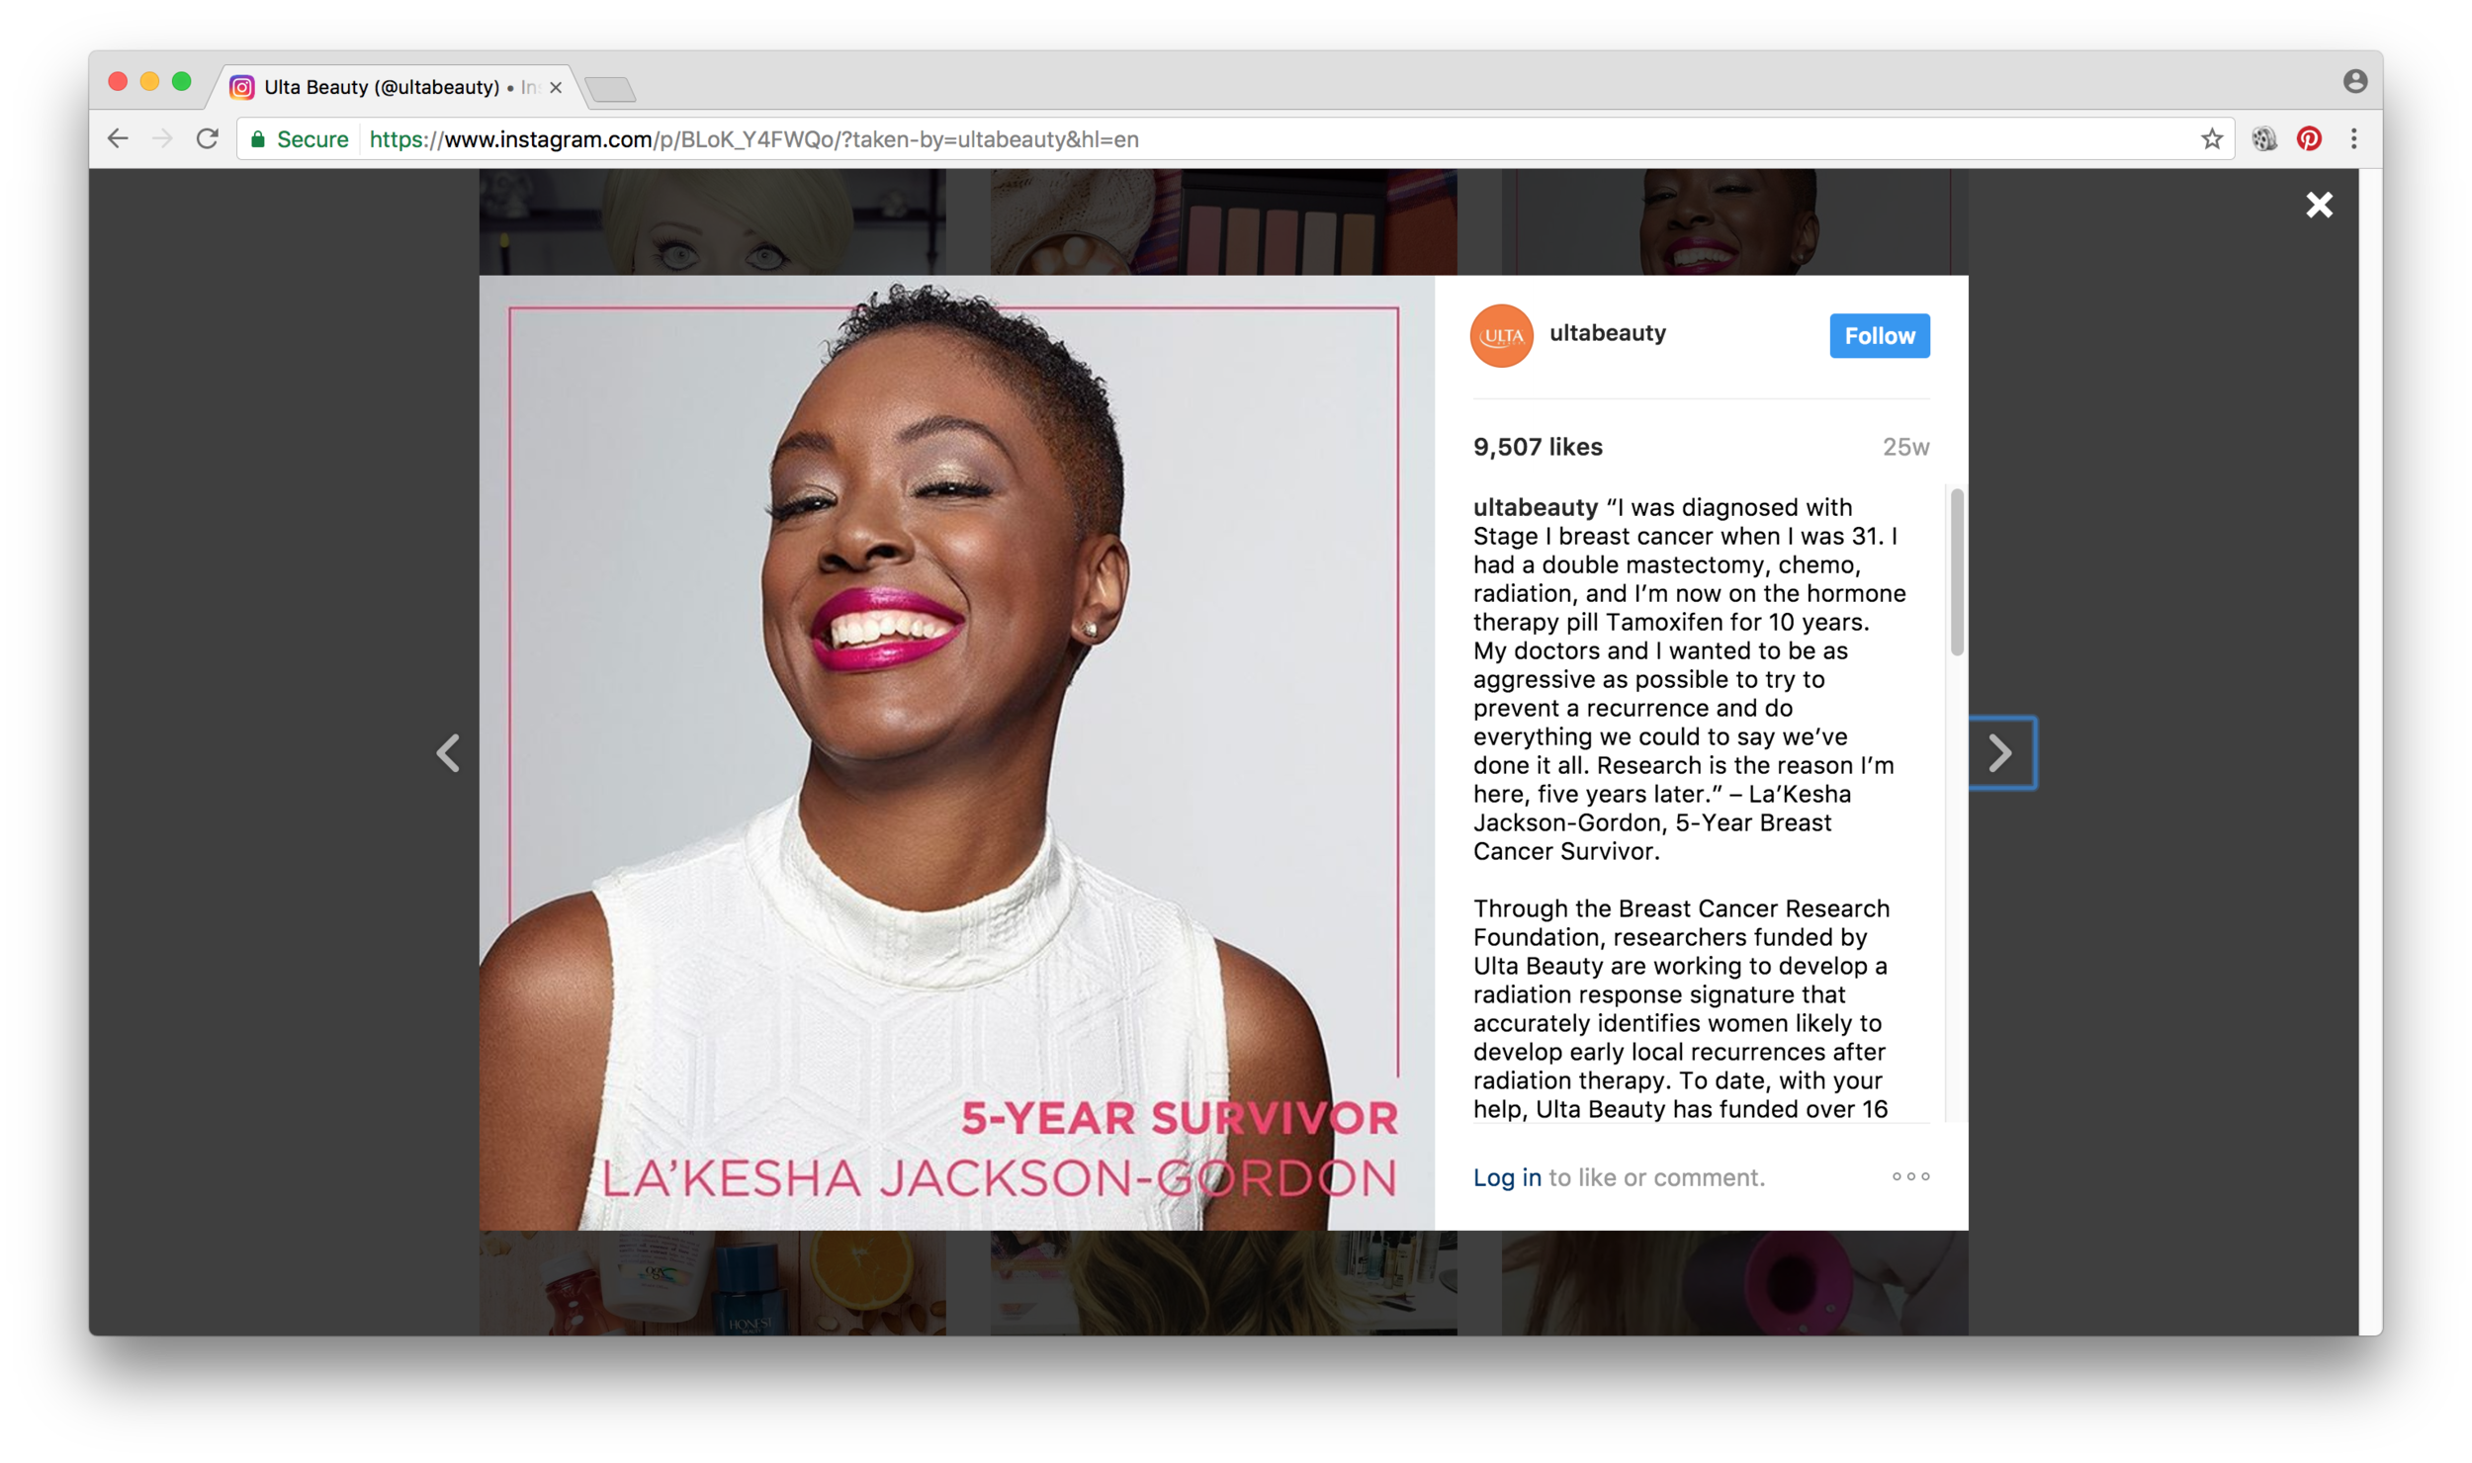Image resolution: width=2472 pixels, height=1463 pixels.
Task: Open ultabeauty username in post header
Action: point(1607,333)
